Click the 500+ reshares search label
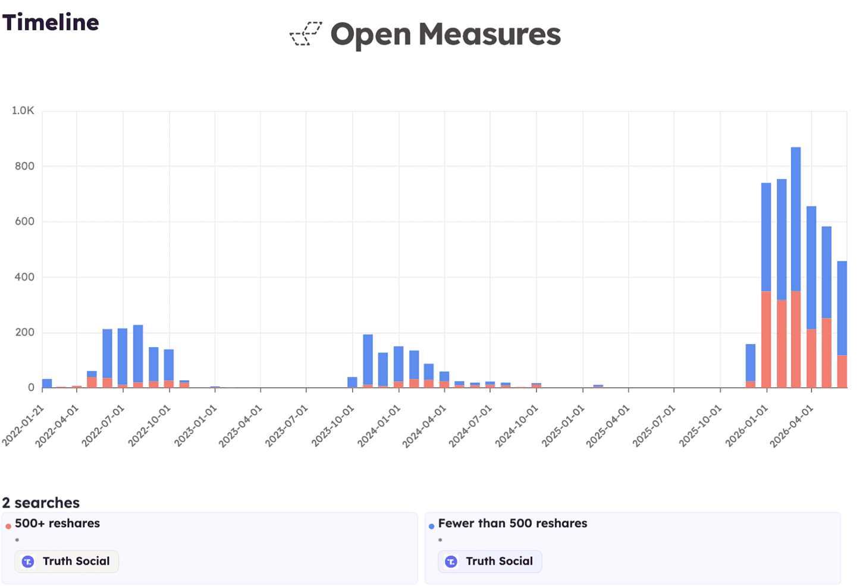The width and height of the screenshot is (866, 586). click(x=57, y=523)
